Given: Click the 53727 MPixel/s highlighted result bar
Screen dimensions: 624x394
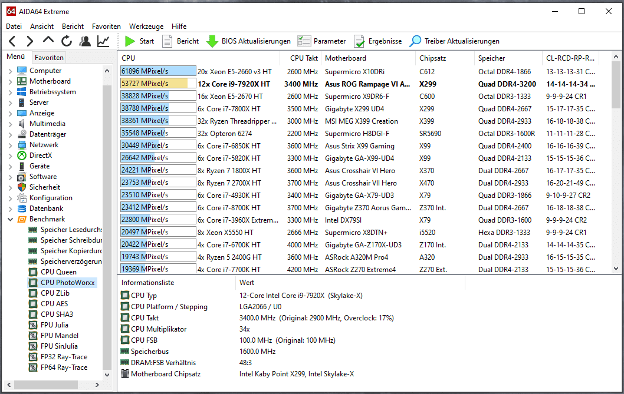Looking at the screenshot, I should [158, 84].
